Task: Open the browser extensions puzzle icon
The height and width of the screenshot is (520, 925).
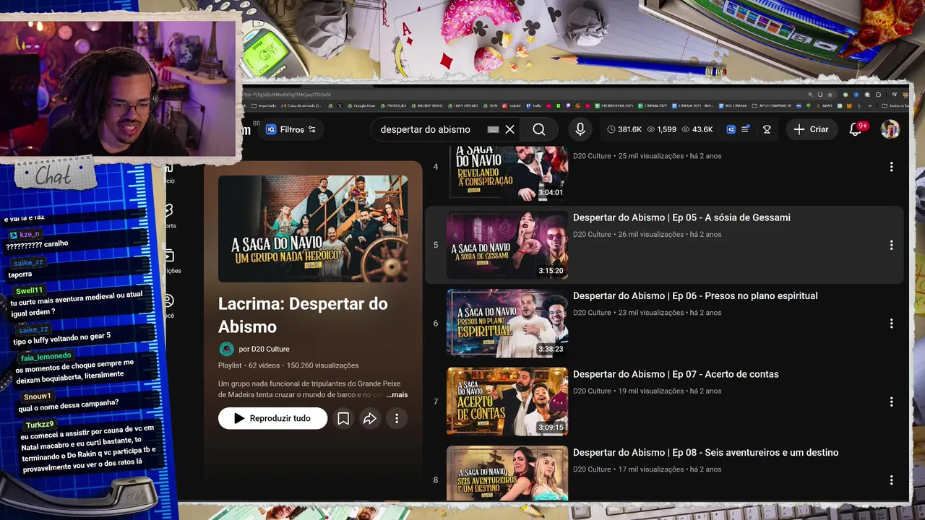Action: coord(878,94)
